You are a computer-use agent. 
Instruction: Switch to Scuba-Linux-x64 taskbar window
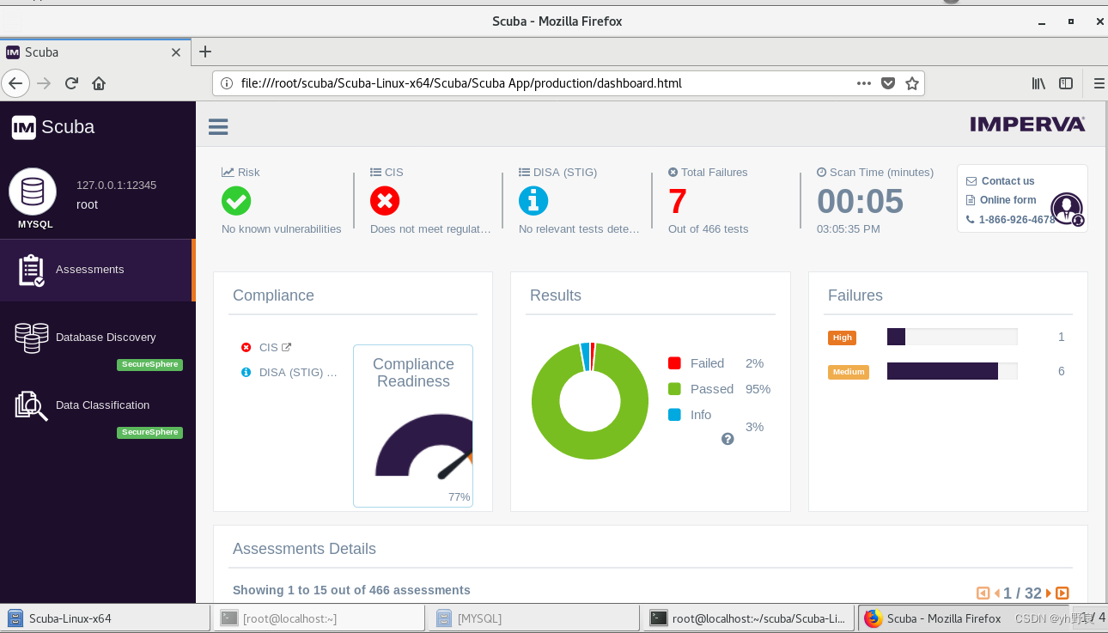[x=107, y=618]
